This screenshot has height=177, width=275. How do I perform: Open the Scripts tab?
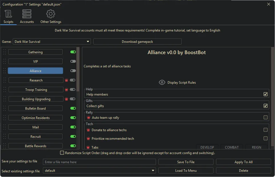click(x=8, y=17)
